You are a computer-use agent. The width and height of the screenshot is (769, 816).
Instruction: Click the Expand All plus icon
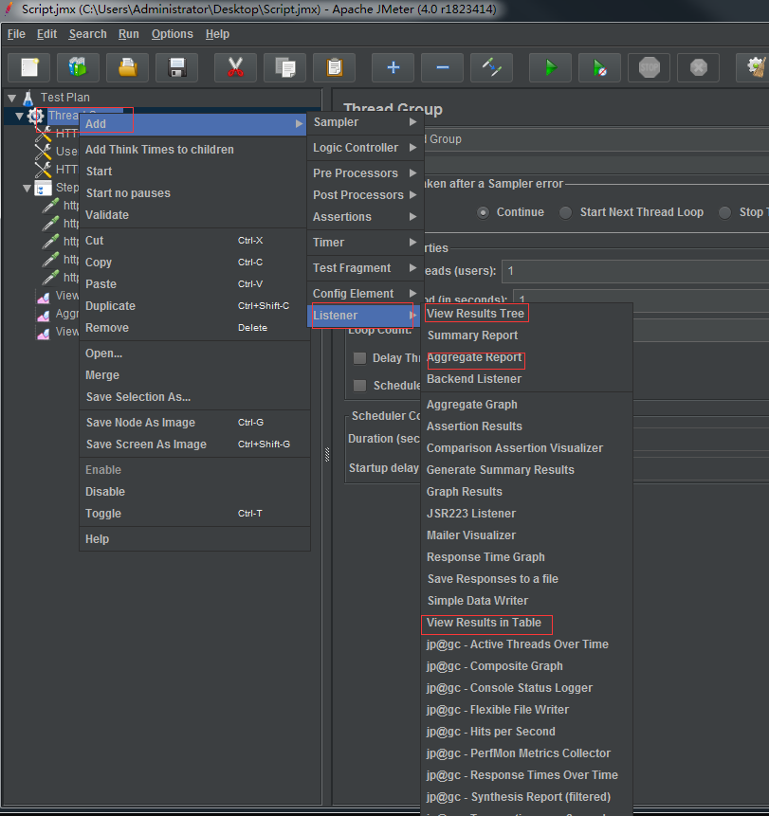click(394, 67)
